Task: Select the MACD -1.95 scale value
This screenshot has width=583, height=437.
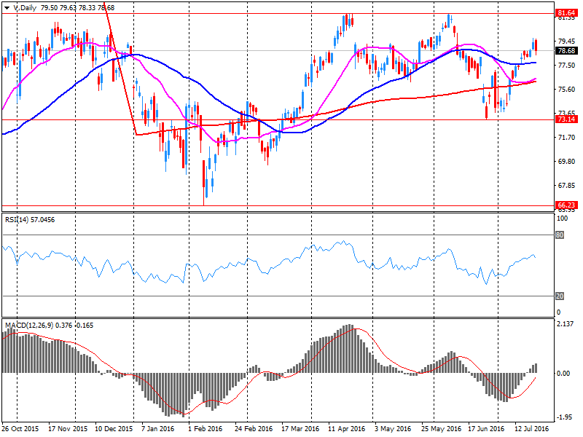Action: 564,417
